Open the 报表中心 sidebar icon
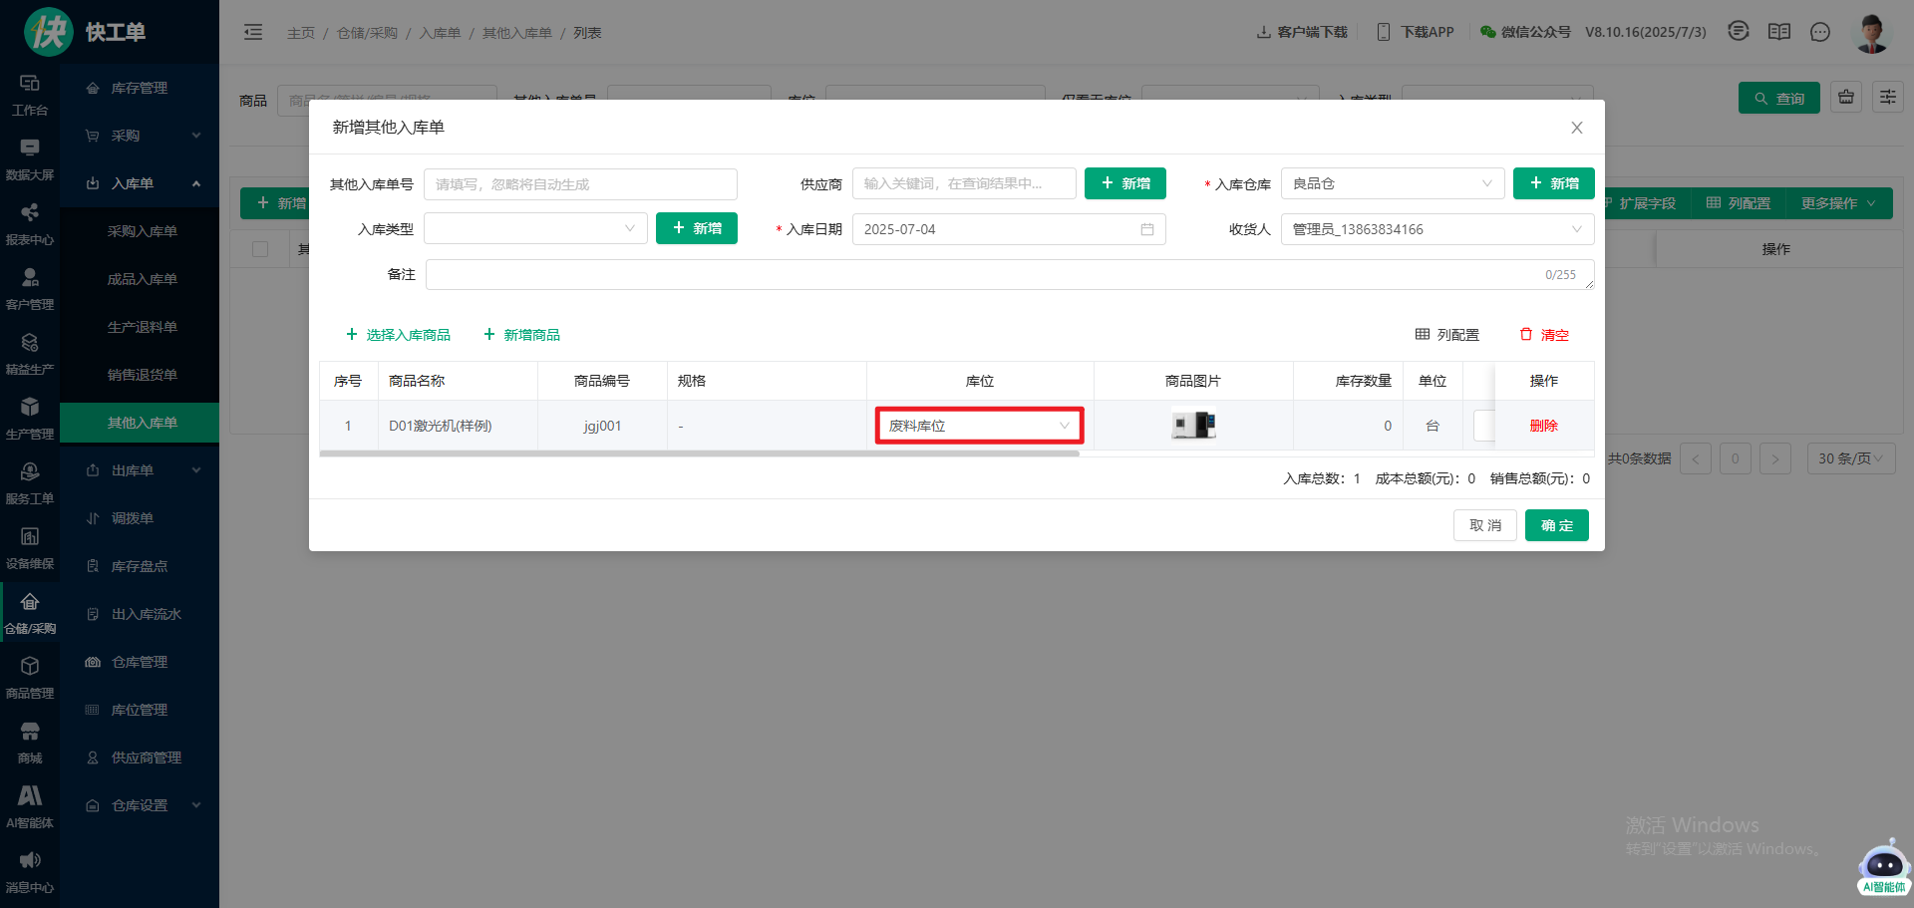The height and width of the screenshot is (908, 1914). coord(30,222)
